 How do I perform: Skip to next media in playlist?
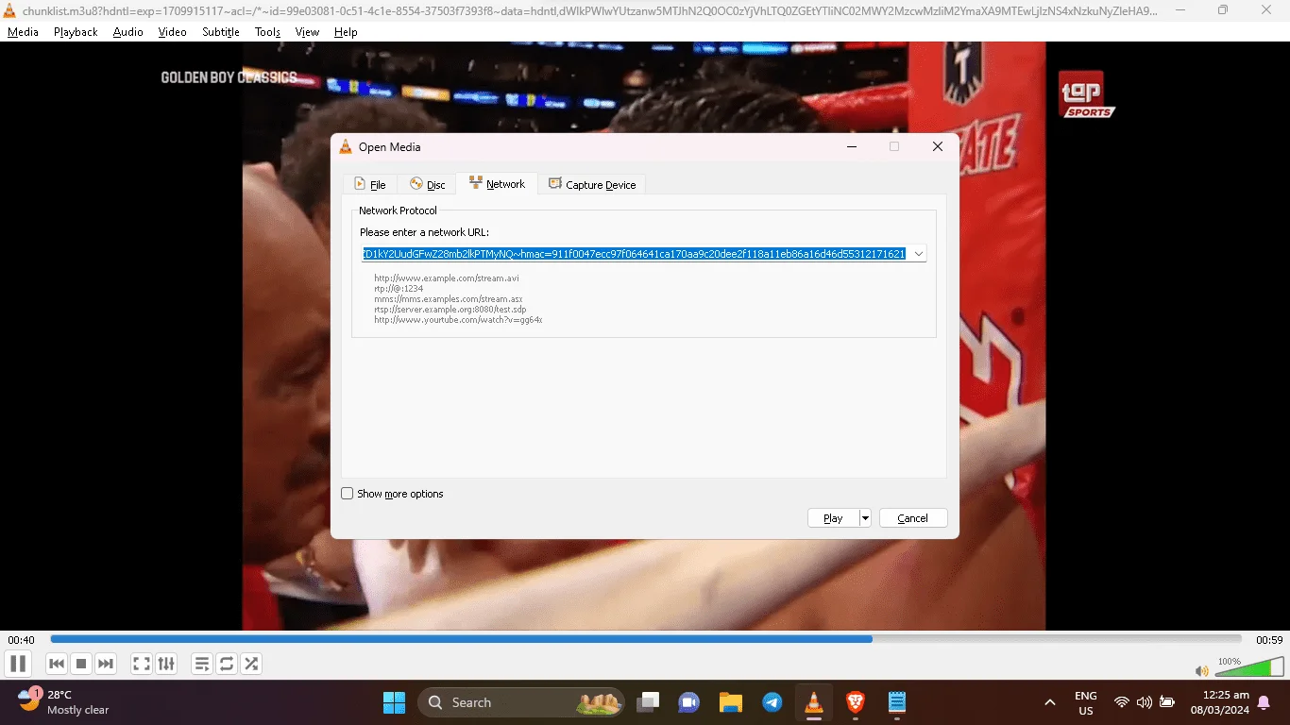106,664
